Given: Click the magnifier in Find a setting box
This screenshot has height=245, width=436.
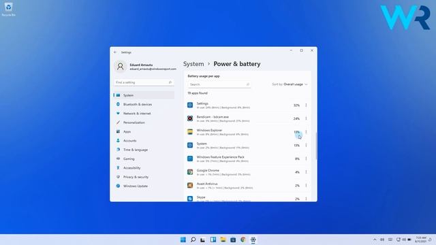Looking at the screenshot, I should 170,82.
